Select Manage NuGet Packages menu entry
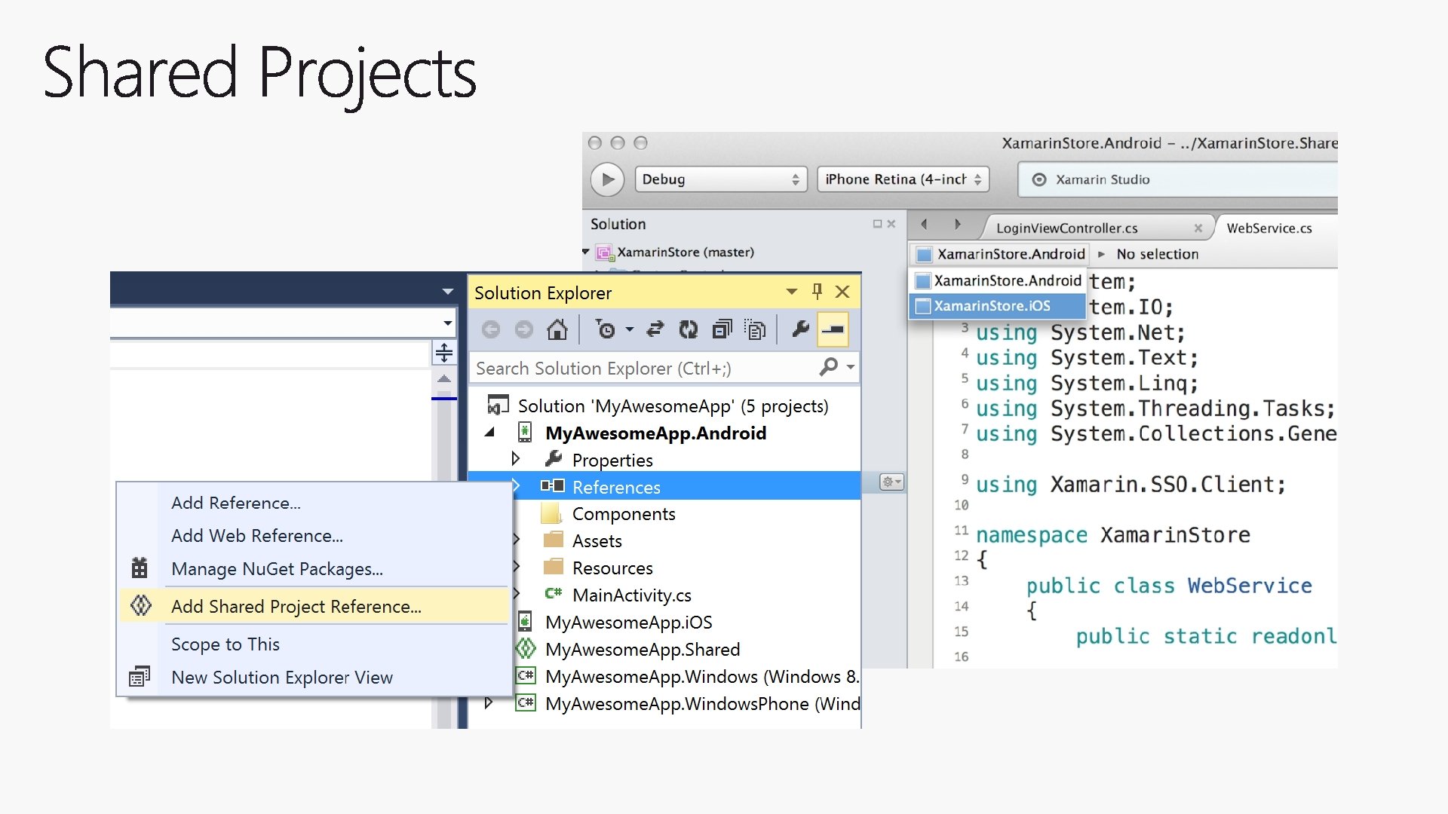 point(277,569)
